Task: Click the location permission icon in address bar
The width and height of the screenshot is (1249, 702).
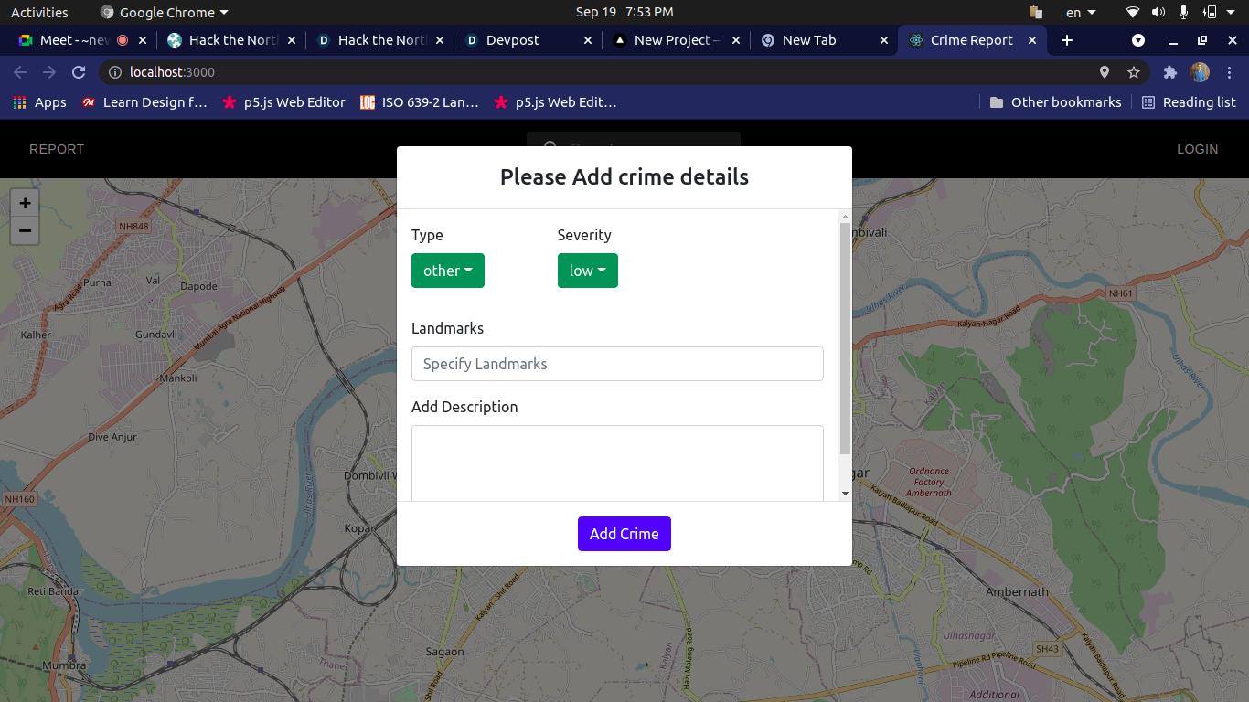Action: click(x=1105, y=72)
